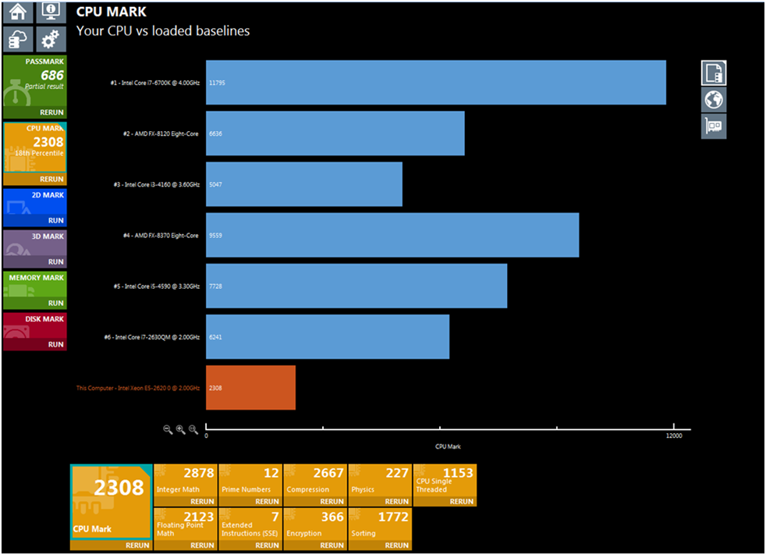Click the Intel Core i3-4160 5047 bar
Screen dimensions: 766x555
pos(304,184)
